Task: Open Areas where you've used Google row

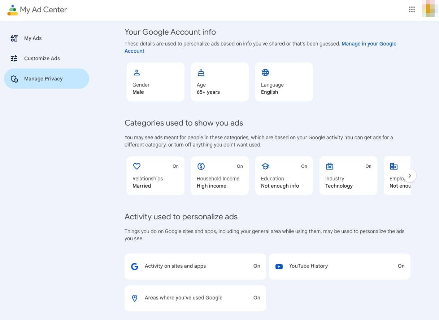Action: point(195,298)
